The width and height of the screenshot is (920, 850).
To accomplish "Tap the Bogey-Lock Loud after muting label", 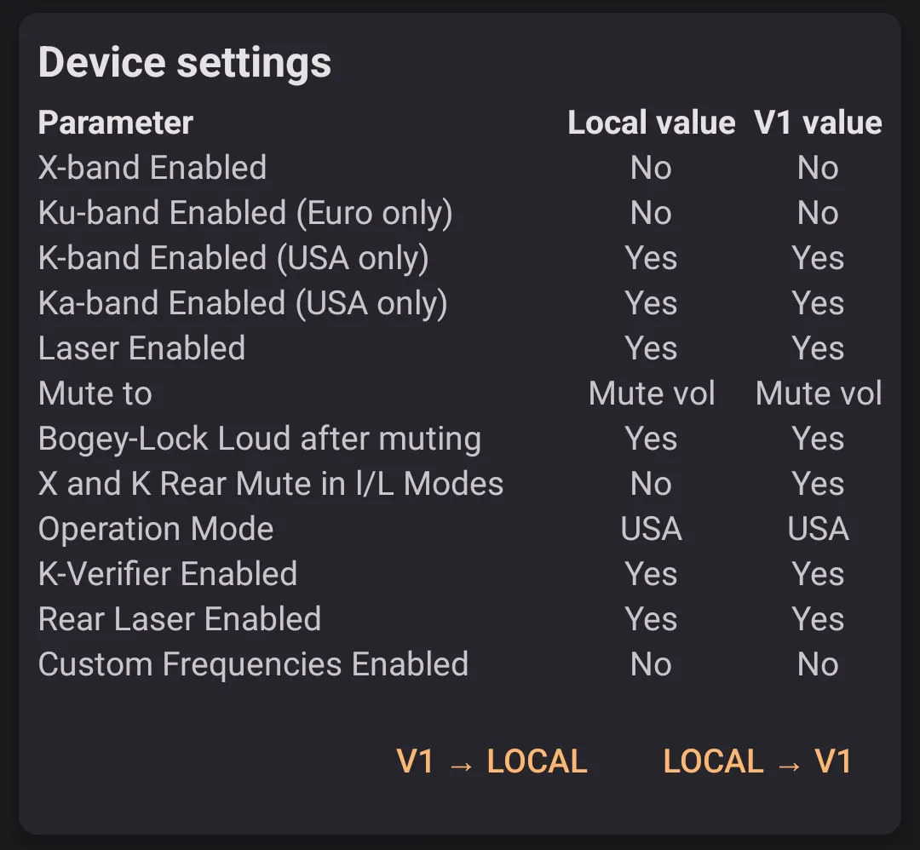I will [x=260, y=439].
